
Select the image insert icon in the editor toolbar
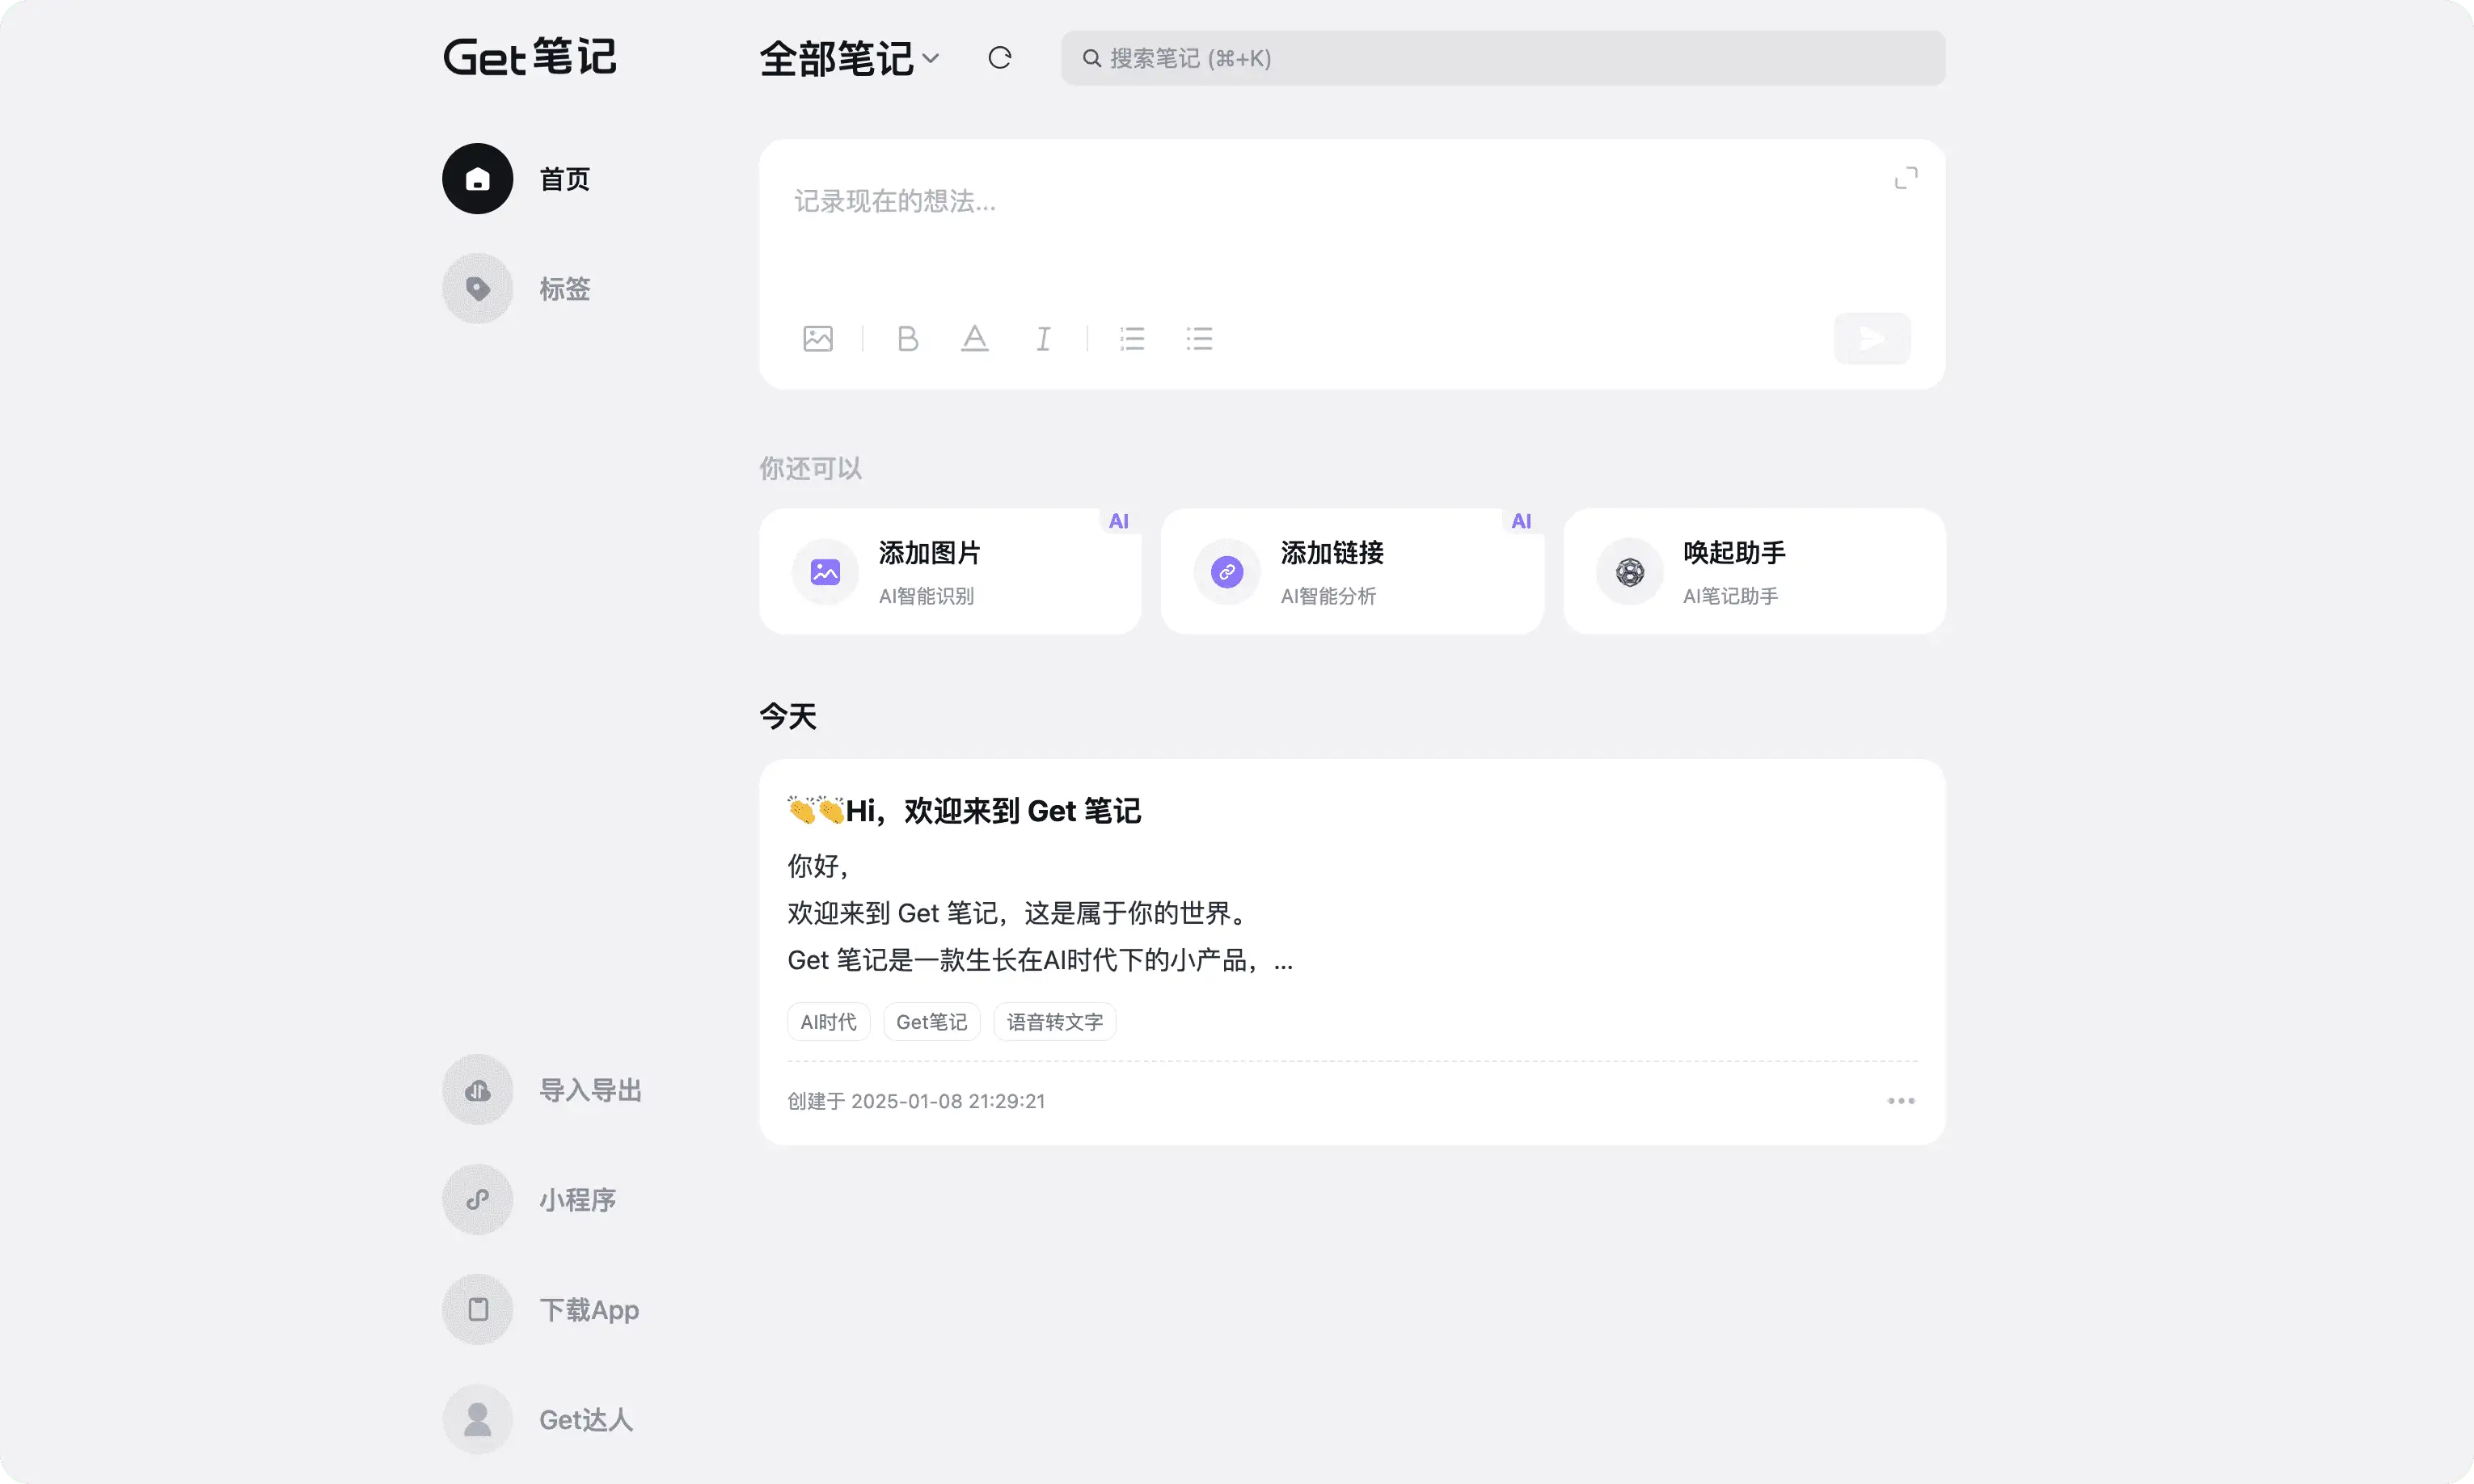(x=818, y=338)
